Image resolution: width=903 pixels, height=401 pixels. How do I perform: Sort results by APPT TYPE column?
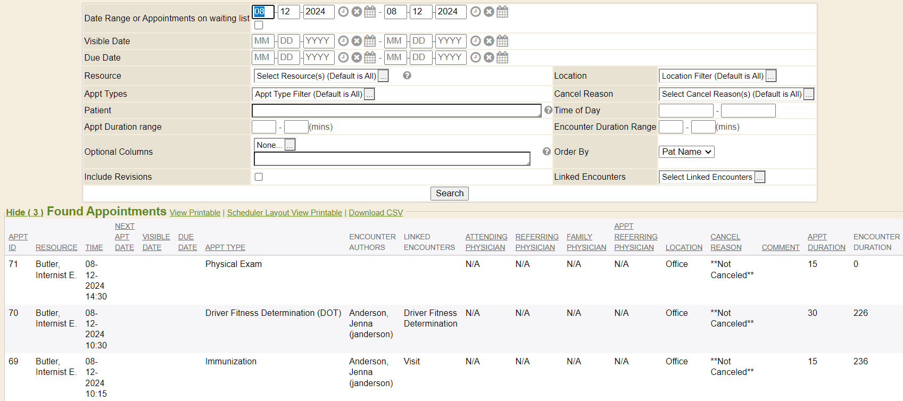pyautogui.click(x=225, y=247)
